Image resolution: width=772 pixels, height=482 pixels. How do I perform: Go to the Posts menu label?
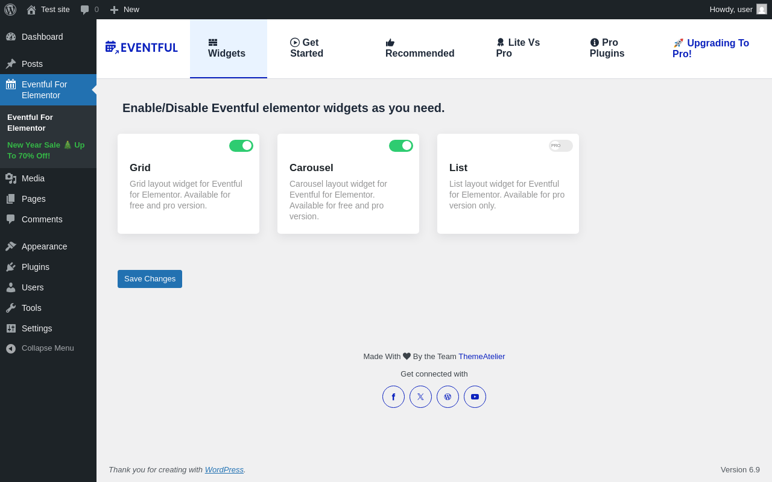[x=32, y=64]
